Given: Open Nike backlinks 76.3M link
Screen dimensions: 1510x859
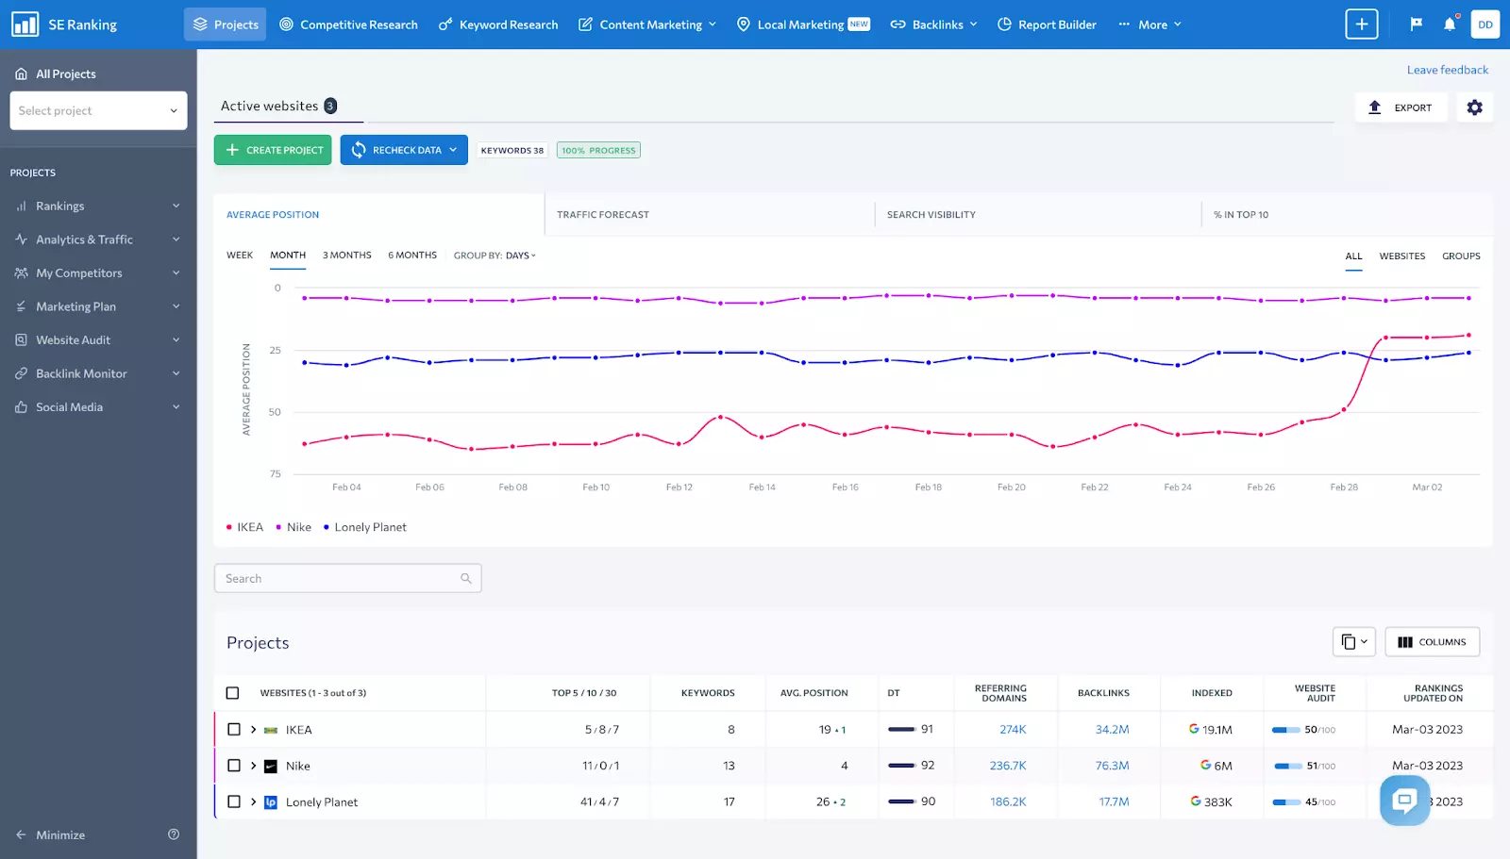Looking at the screenshot, I should pyautogui.click(x=1112, y=766).
